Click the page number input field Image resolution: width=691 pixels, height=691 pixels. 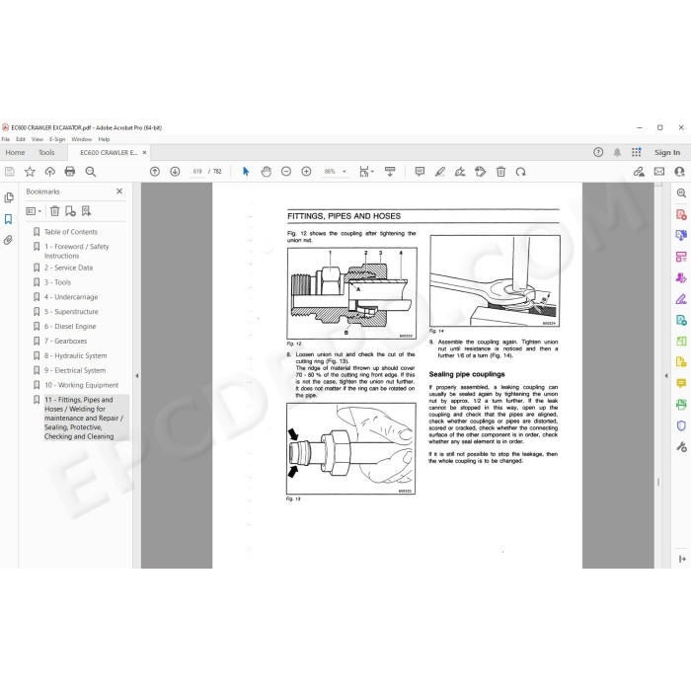click(197, 172)
